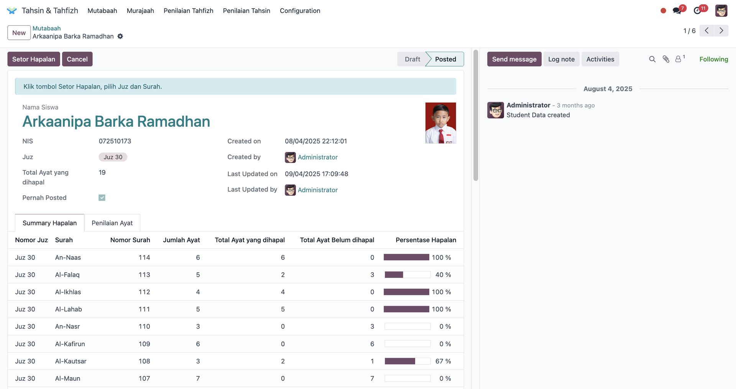736x389 pixels.
Task: Expand the Penilaian Tahfizh menu
Action: pos(188,11)
